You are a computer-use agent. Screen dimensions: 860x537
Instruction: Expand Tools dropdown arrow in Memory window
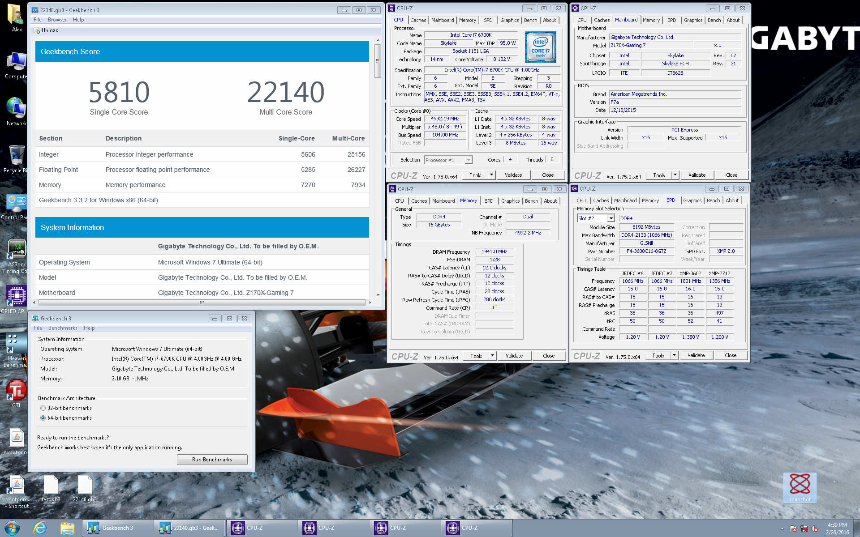[x=492, y=356]
